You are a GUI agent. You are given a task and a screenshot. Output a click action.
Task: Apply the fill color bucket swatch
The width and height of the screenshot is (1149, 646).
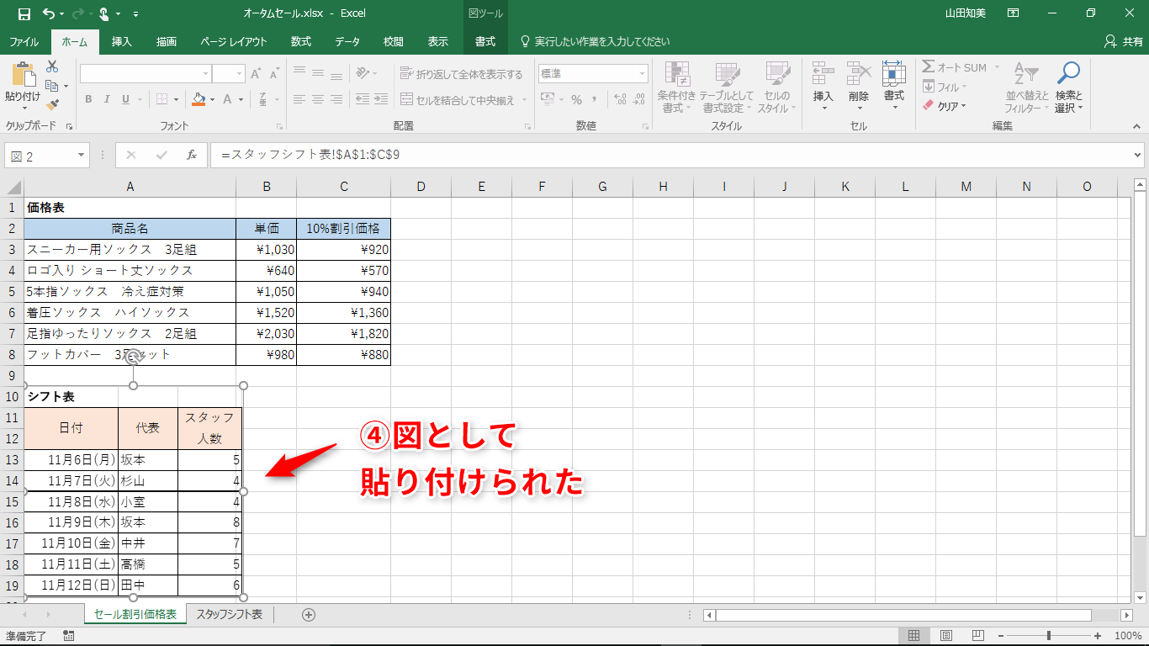click(199, 99)
